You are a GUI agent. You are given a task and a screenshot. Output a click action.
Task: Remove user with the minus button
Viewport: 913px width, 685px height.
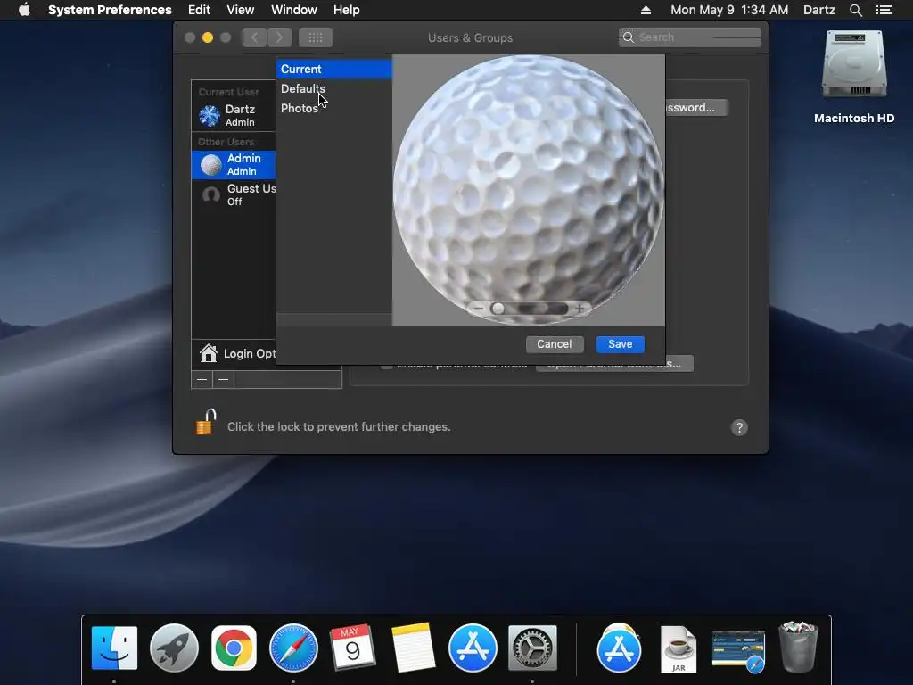223,380
